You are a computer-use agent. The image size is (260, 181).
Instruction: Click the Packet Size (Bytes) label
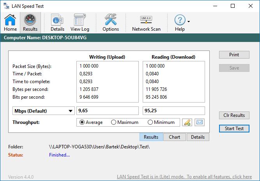(x=32, y=66)
